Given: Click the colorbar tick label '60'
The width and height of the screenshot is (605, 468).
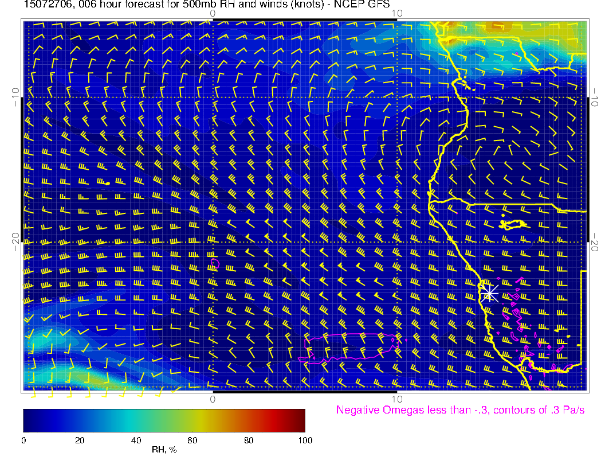Looking at the screenshot, I should tap(192, 440).
